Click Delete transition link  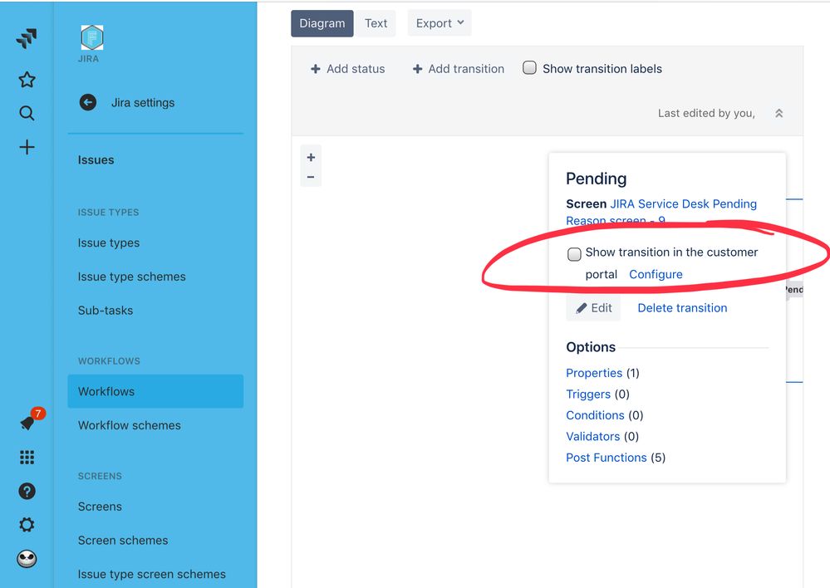click(x=682, y=308)
